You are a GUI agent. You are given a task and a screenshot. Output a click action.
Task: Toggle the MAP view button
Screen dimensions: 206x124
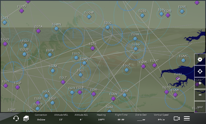200,107
